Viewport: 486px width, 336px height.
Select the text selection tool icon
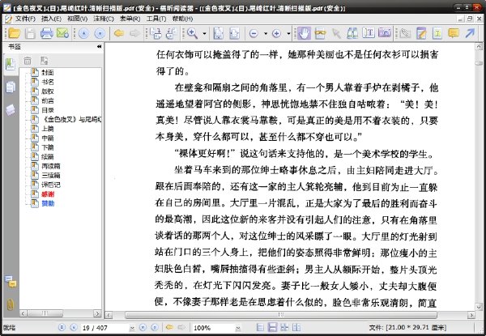[x=320, y=33]
